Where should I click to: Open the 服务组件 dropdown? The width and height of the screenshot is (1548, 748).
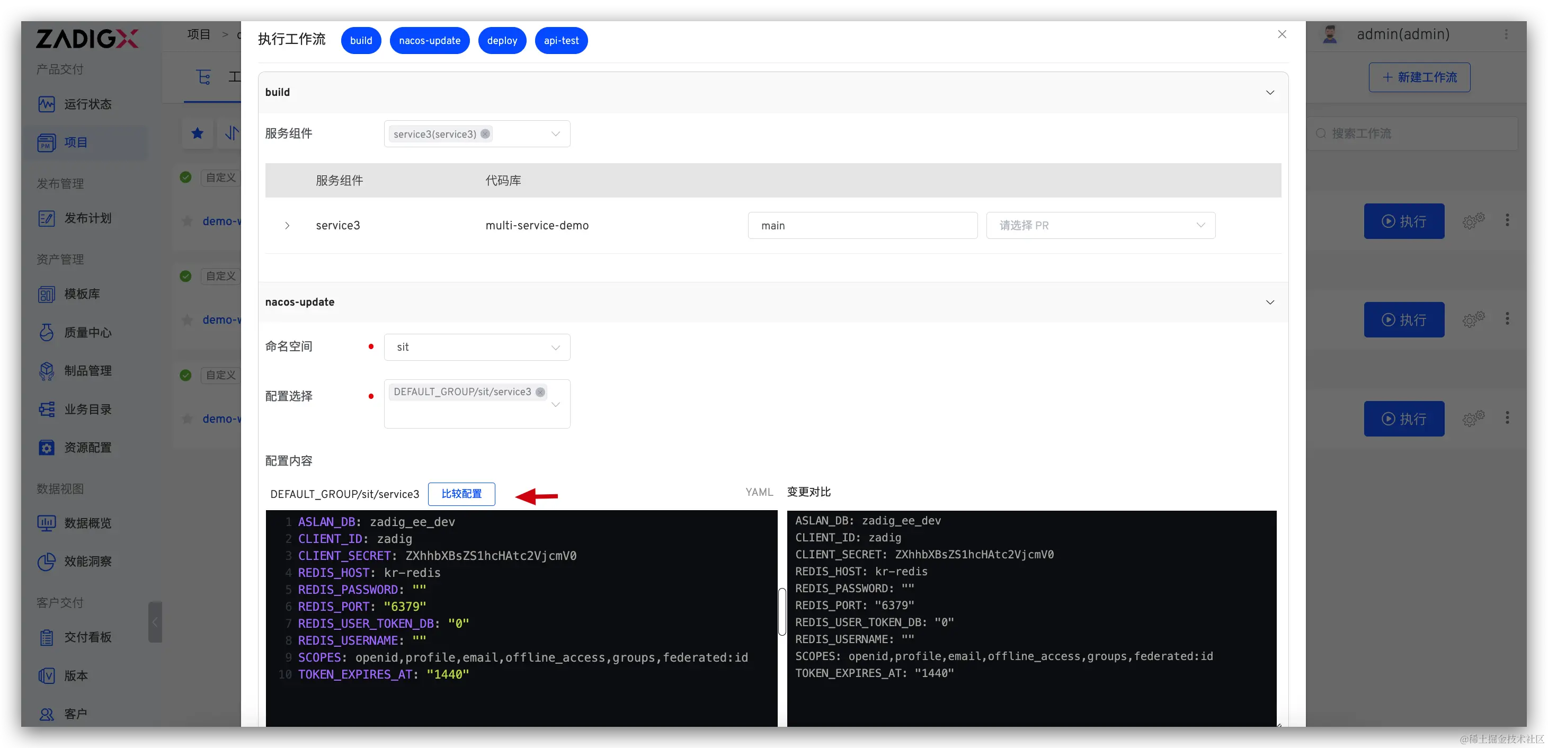tap(477, 134)
